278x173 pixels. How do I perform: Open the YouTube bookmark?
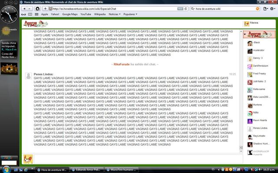point(86,14)
